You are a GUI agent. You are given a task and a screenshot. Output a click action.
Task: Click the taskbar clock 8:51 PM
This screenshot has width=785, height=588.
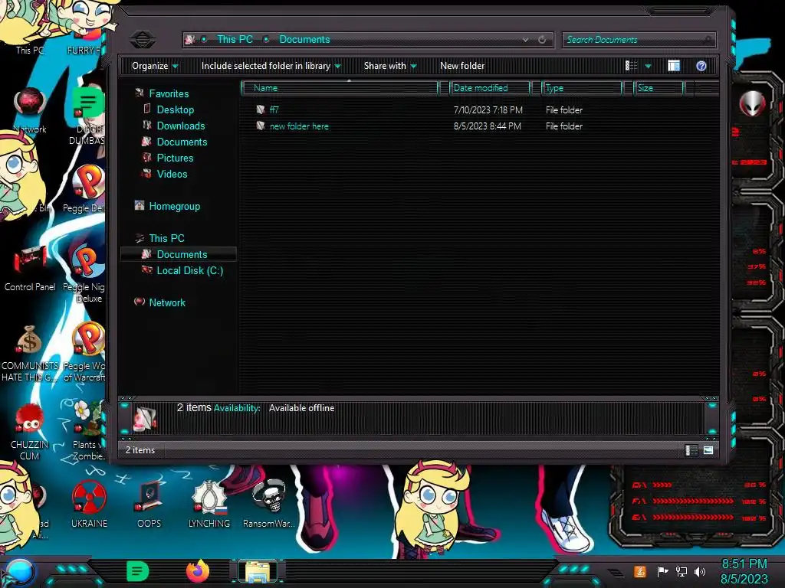[x=744, y=564]
